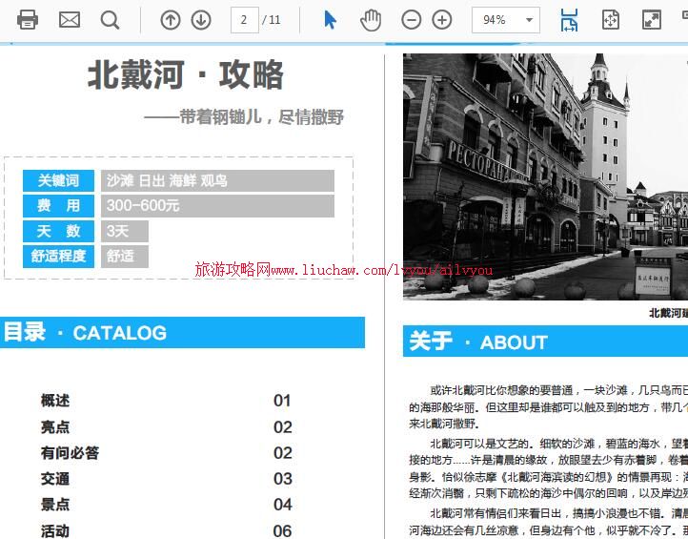The height and width of the screenshot is (539, 688).
Task: Open the find text magnifier
Action: (111, 20)
